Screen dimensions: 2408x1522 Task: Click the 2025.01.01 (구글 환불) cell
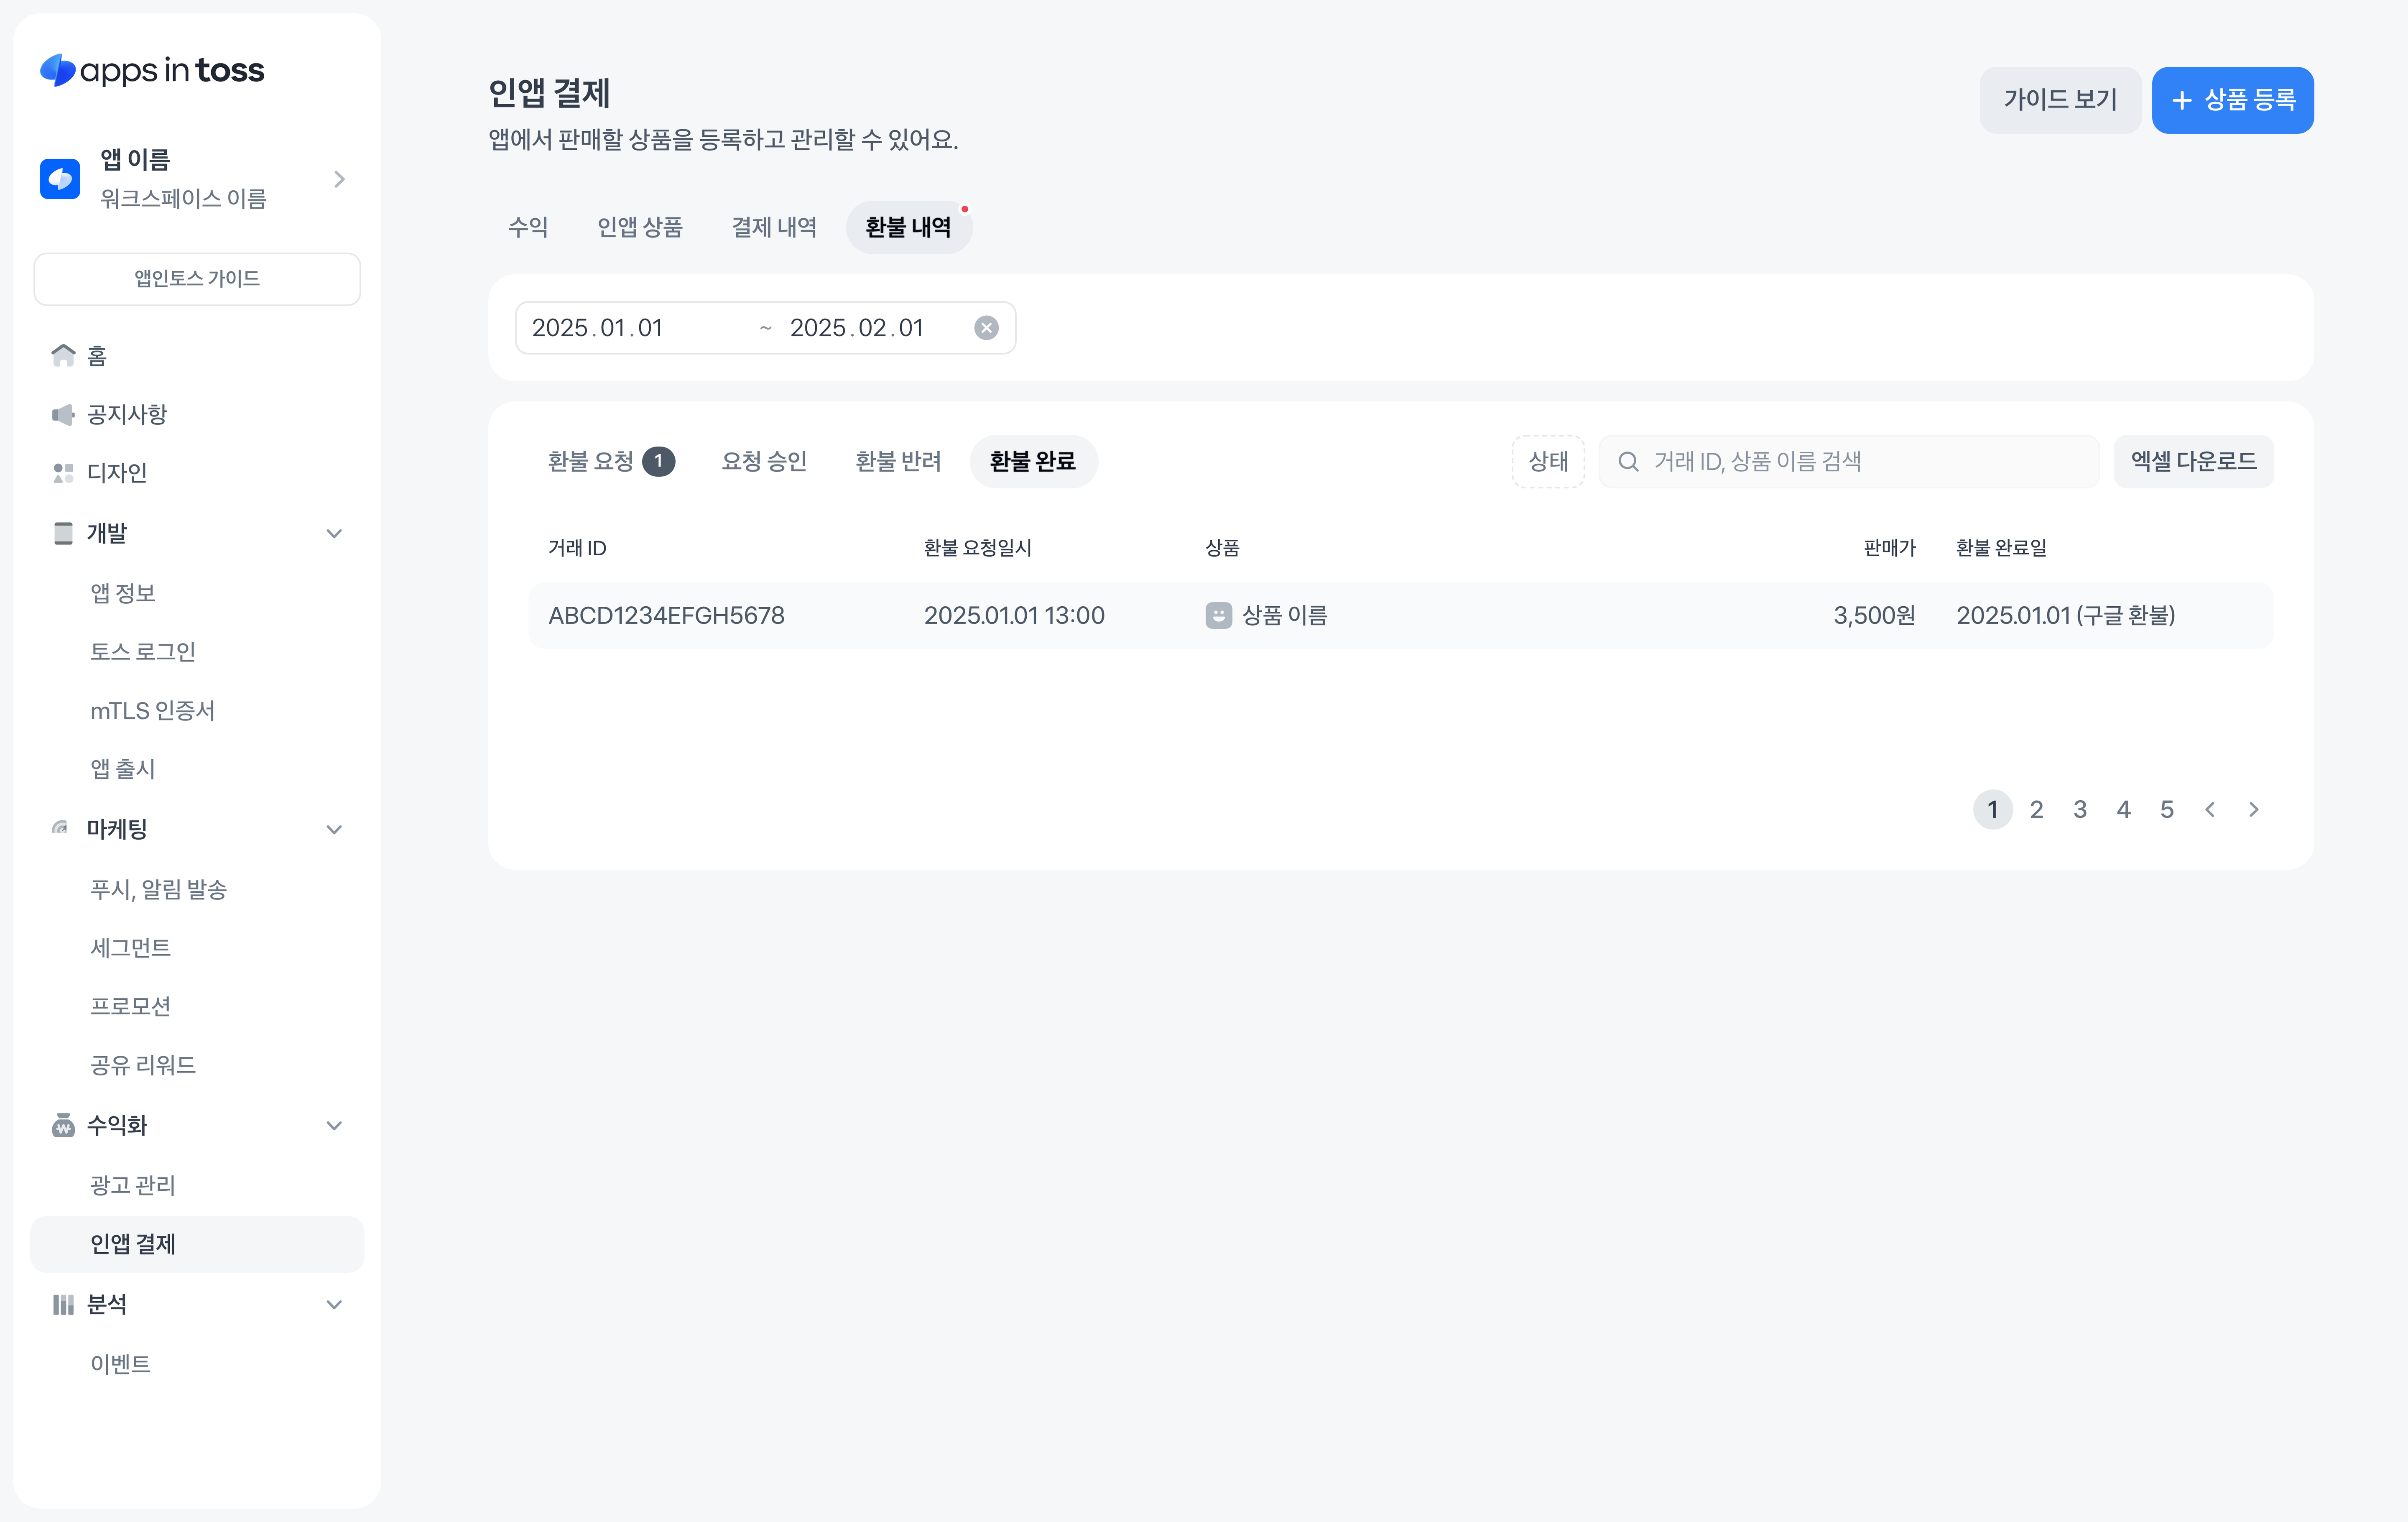point(2065,615)
